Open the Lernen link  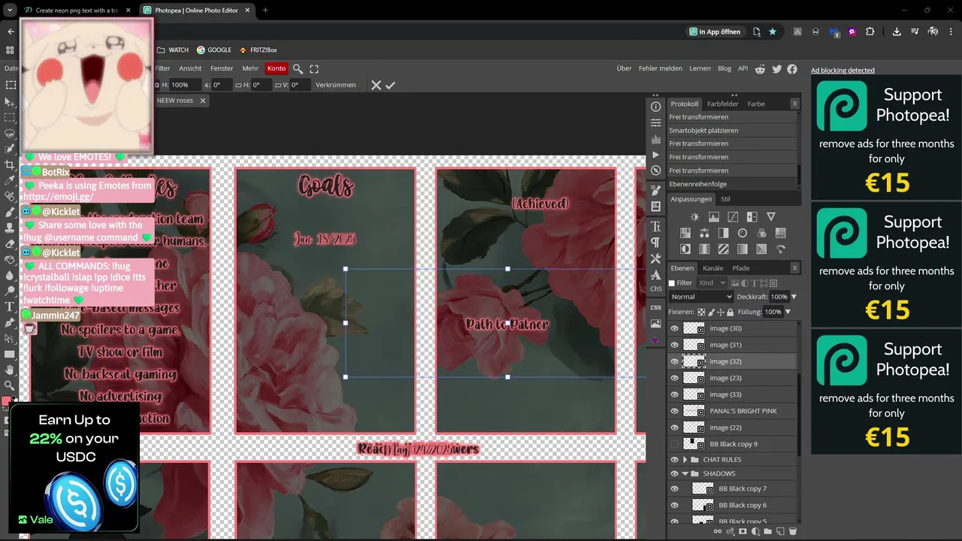[700, 68]
